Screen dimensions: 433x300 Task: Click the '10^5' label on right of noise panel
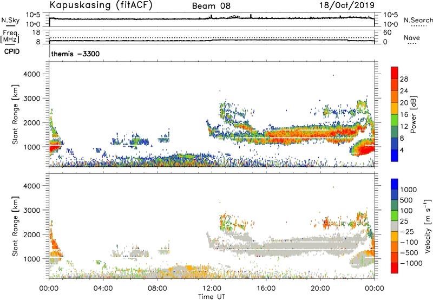[x=390, y=15]
